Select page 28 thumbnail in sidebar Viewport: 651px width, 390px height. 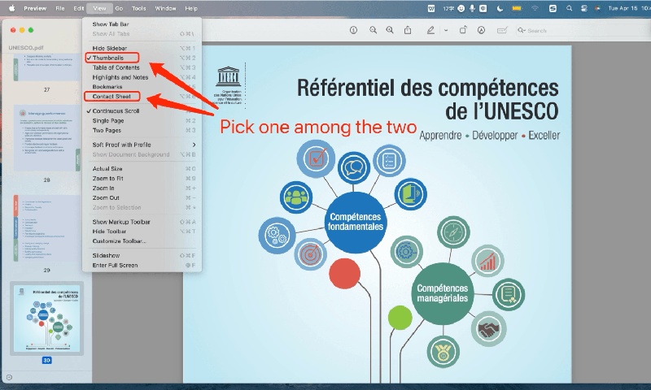(46, 138)
